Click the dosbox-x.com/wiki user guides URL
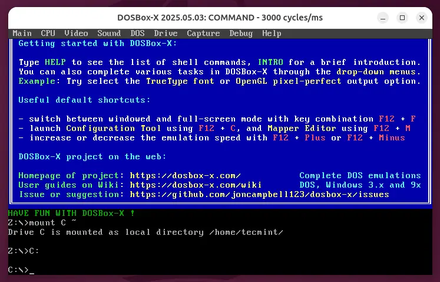Viewport: 440px width, 282px height. [x=196, y=185]
